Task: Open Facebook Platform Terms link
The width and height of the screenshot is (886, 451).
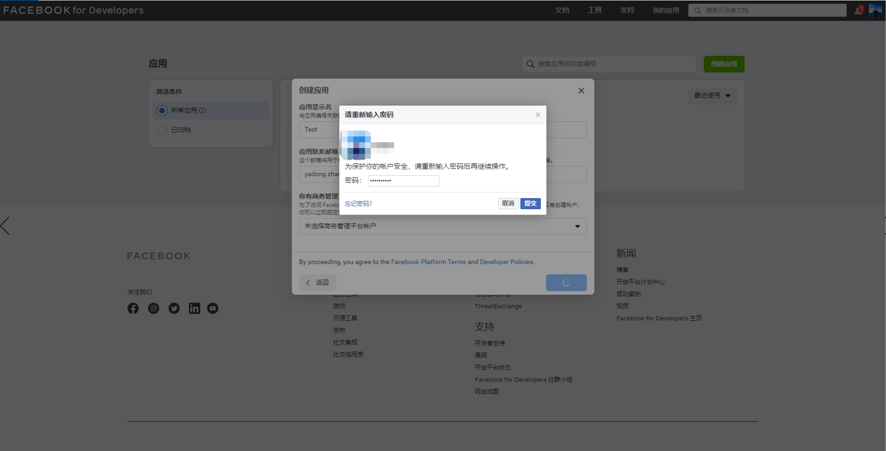Action: (428, 262)
